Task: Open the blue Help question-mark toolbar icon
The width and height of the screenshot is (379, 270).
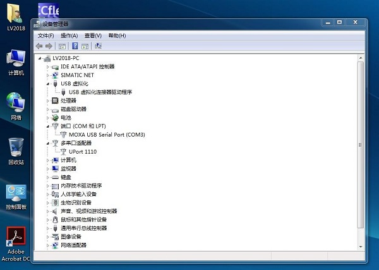Action: pos(75,46)
